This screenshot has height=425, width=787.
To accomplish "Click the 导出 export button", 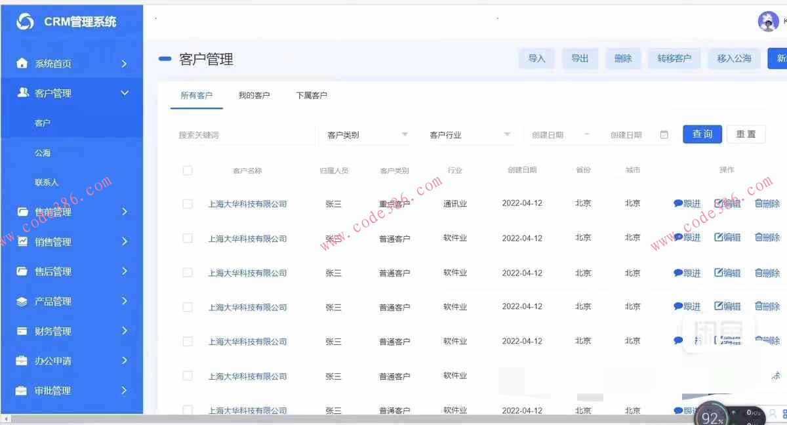I will [580, 58].
